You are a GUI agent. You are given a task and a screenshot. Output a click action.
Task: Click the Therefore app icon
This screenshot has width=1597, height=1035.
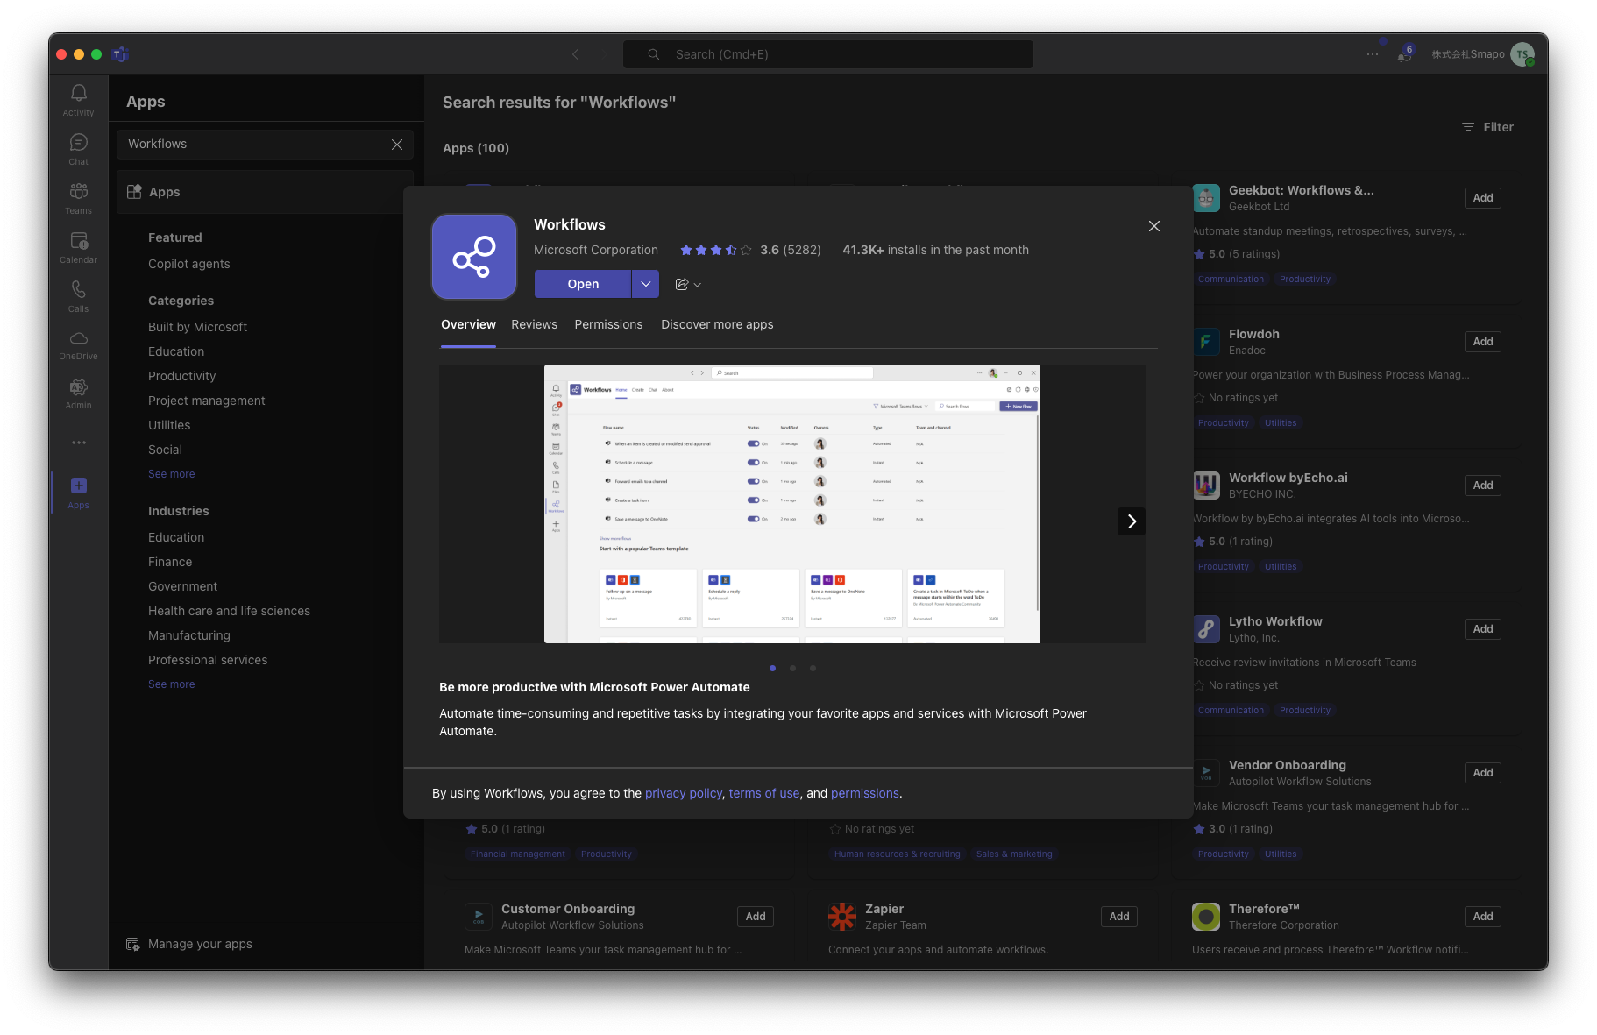1206,917
